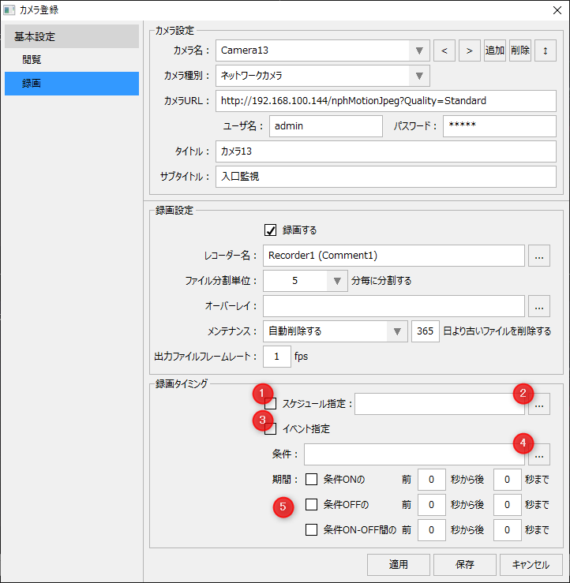Image resolution: width=570 pixels, height=583 pixels.
Task: Expand the camera name Camera13 dropdown
Action: [420, 50]
